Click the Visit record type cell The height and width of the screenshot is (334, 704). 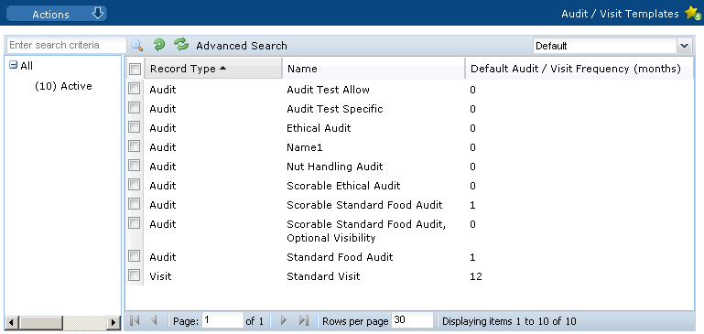coord(160,276)
